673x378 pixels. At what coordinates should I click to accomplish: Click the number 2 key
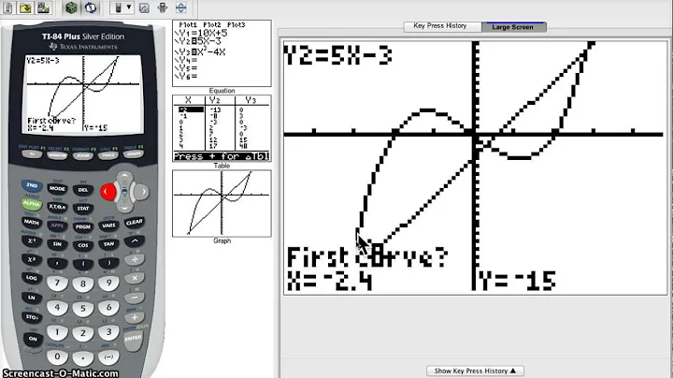pos(83,333)
